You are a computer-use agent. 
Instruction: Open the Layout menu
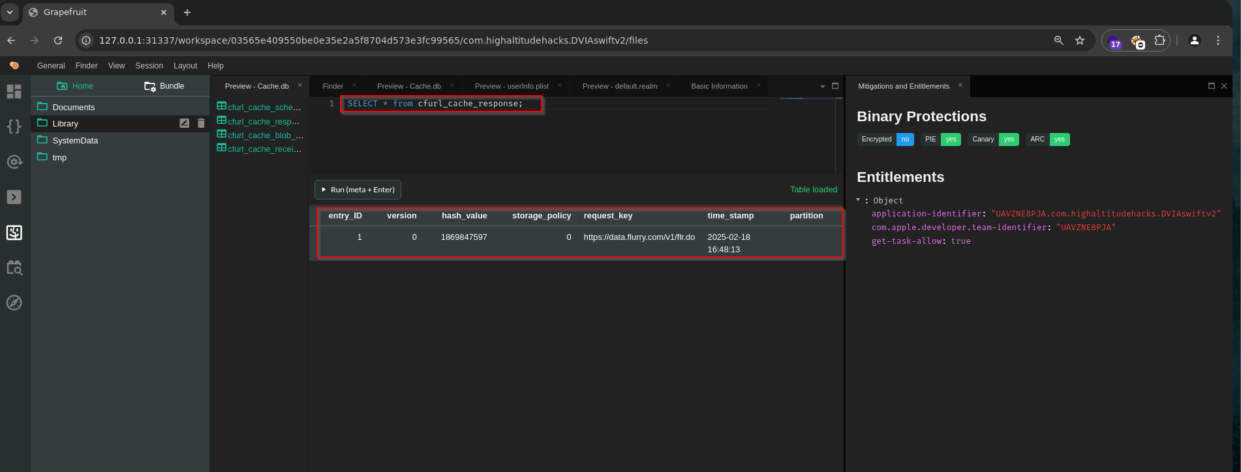(x=185, y=66)
